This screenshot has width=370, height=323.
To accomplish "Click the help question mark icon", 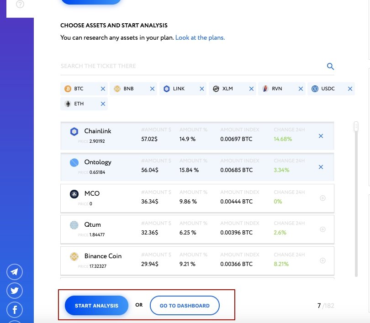I will coord(20,4).
